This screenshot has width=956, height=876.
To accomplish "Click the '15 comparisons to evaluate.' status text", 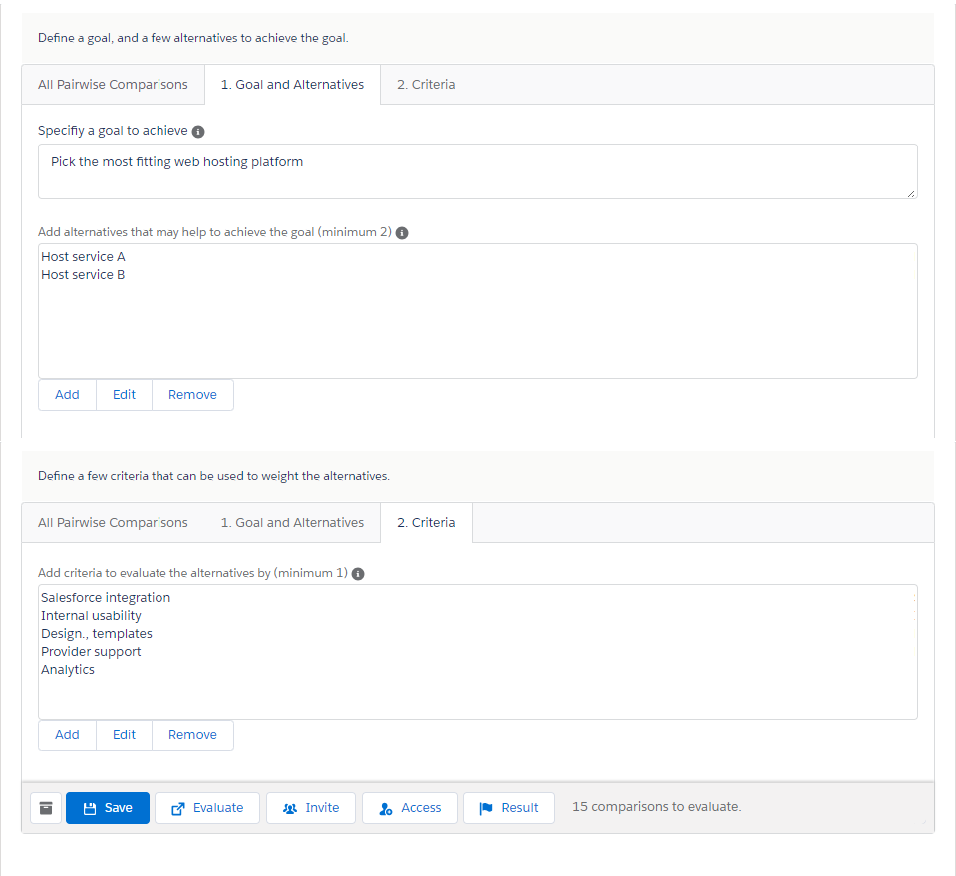I will [657, 806].
